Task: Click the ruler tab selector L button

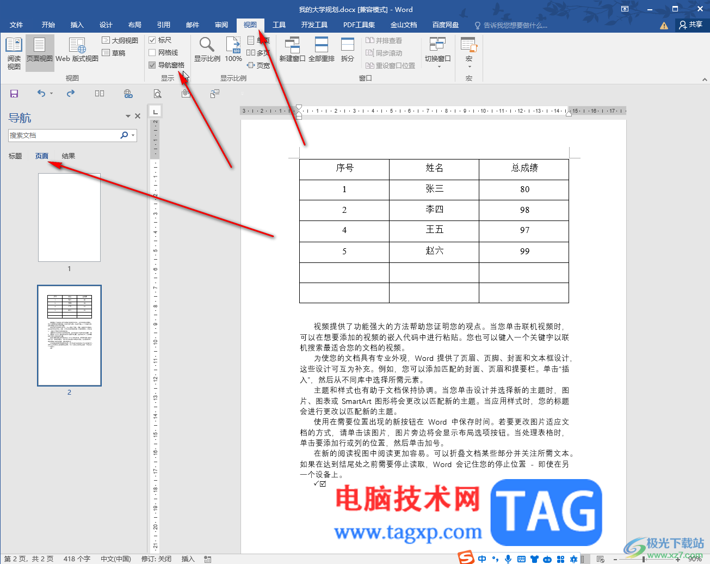Action: [156, 111]
